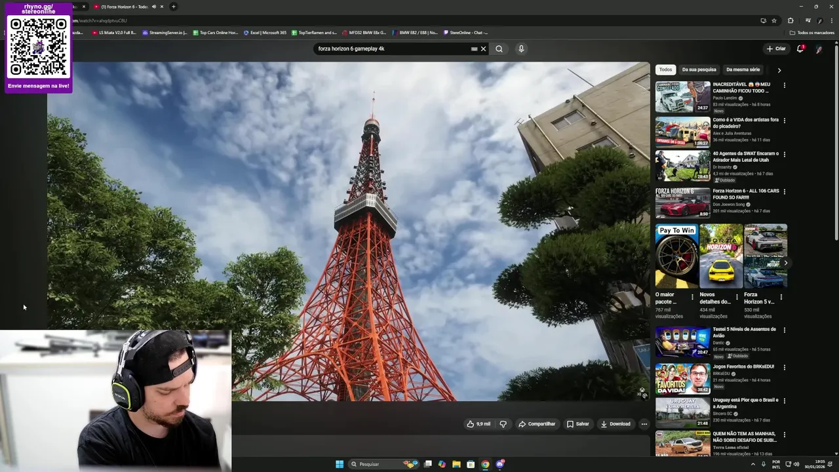The image size is (839, 472).
Task: Open options for 'ALL 106 CARS' video
Action: point(784,192)
